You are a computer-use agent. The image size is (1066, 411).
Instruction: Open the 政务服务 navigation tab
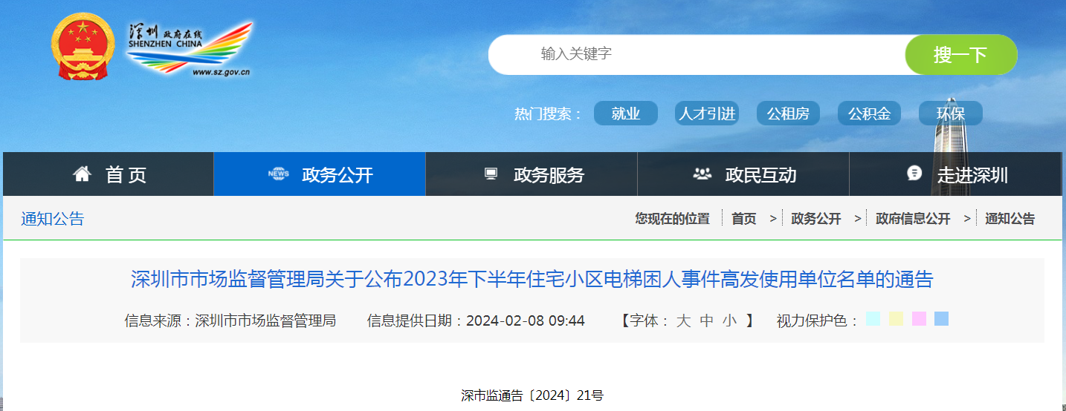coord(549,175)
